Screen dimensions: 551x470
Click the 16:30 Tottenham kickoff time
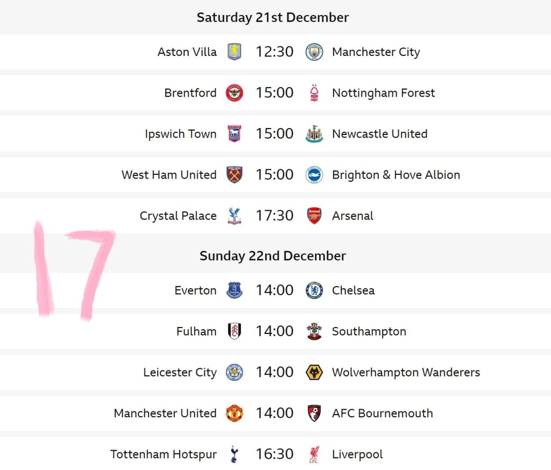(x=274, y=454)
